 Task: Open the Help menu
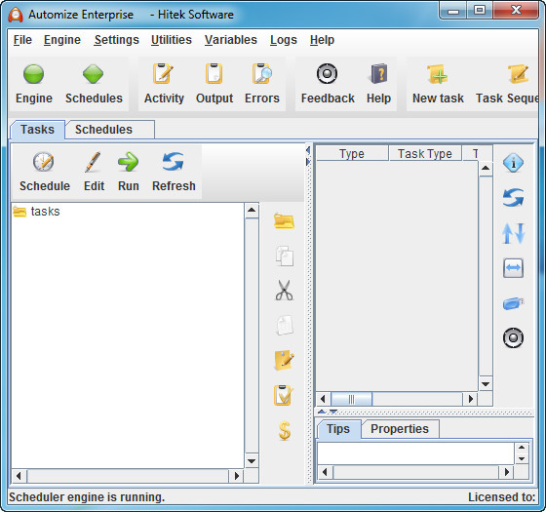[322, 40]
